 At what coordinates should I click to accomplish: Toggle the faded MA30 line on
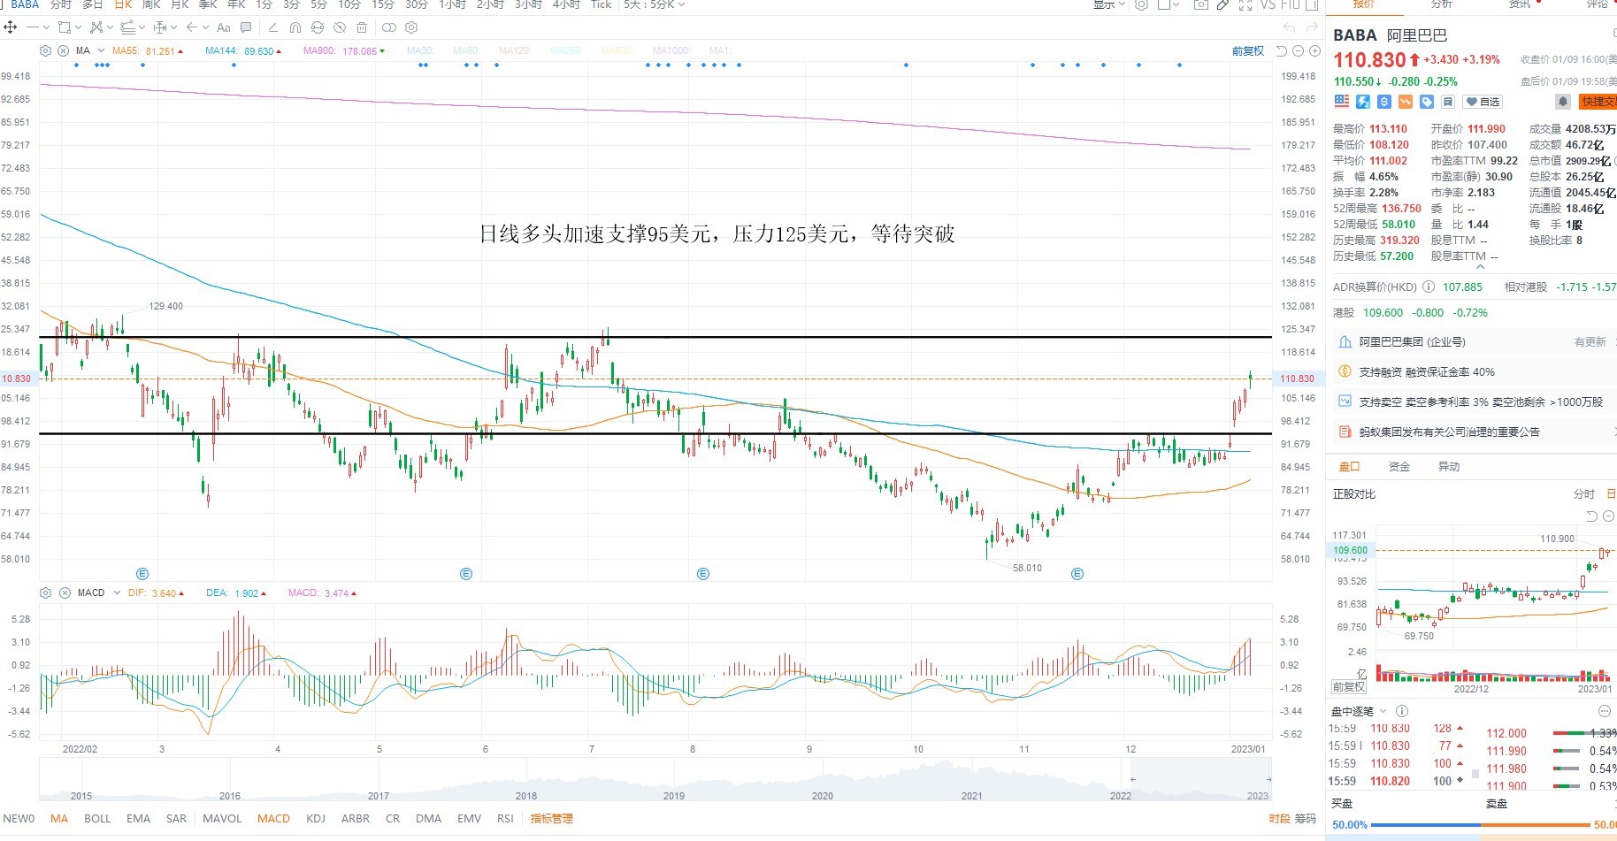[420, 51]
